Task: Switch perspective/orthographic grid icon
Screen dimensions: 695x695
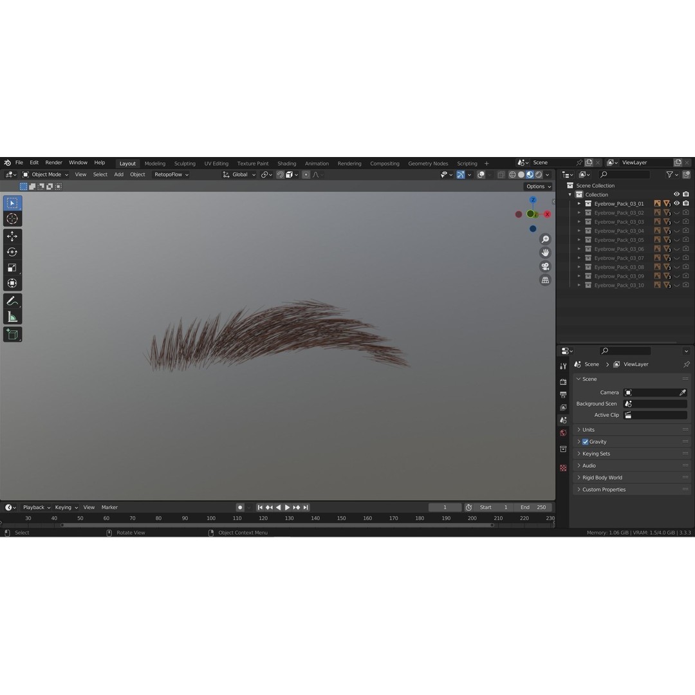Action: point(545,280)
